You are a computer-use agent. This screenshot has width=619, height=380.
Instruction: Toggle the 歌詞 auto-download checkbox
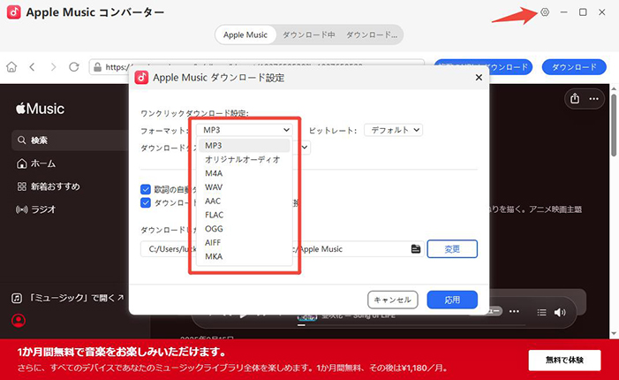(146, 190)
